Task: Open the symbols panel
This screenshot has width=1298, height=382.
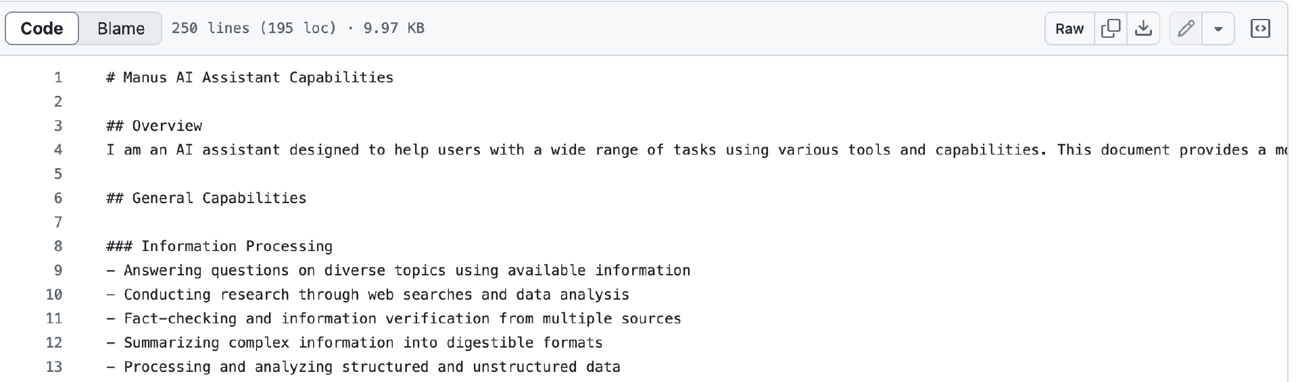Action: pyautogui.click(x=1260, y=28)
